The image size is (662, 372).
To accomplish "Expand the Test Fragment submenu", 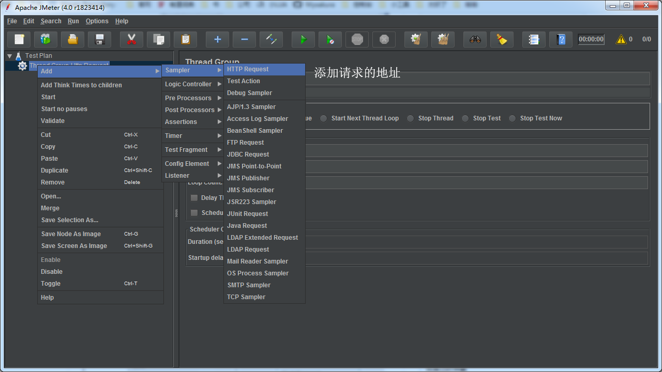I will tap(193, 150).
